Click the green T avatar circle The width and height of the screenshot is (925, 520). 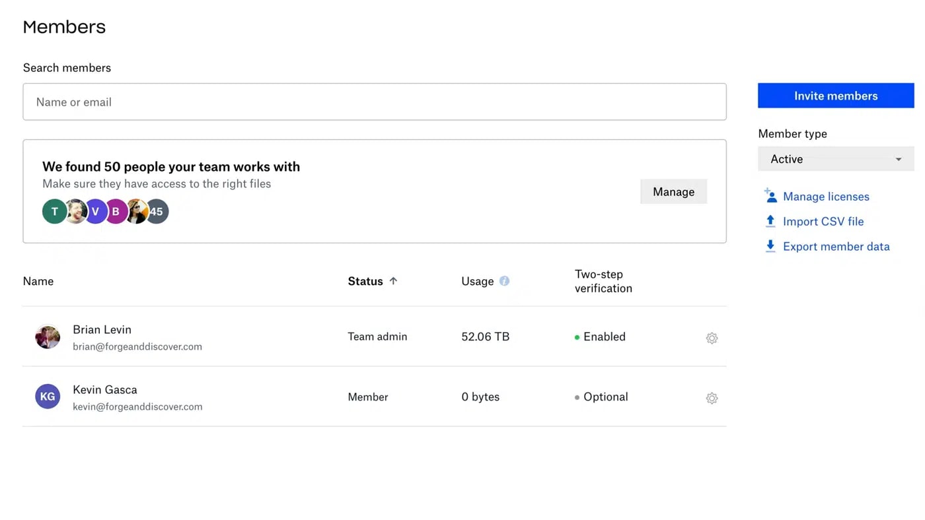click(54, 212)
